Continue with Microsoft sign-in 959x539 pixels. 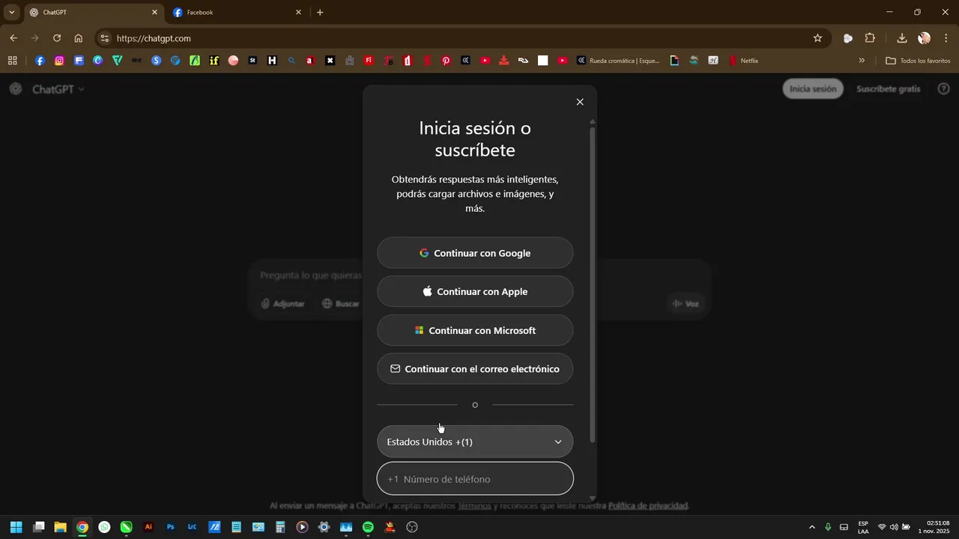pos(475,330)
